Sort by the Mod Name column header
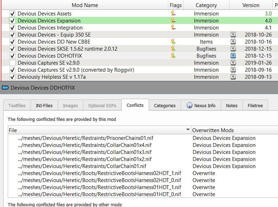The height and width of the screenshot is (207, 278). tap(85, 5)
